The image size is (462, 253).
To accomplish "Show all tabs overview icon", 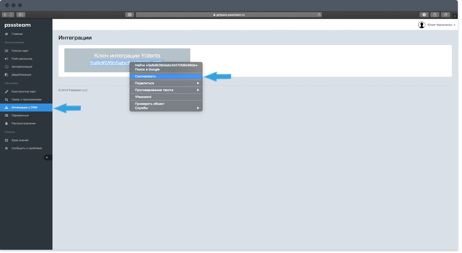I will click(x=446, y=14).
